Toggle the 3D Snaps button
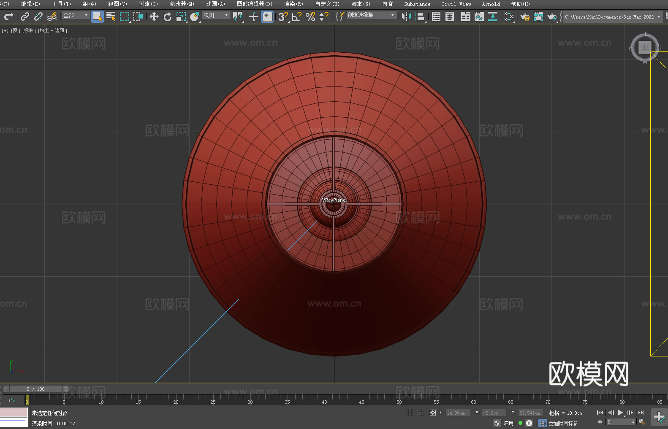Image resolution: width=668 pixels, height=429 pixels. pos(283,16)
